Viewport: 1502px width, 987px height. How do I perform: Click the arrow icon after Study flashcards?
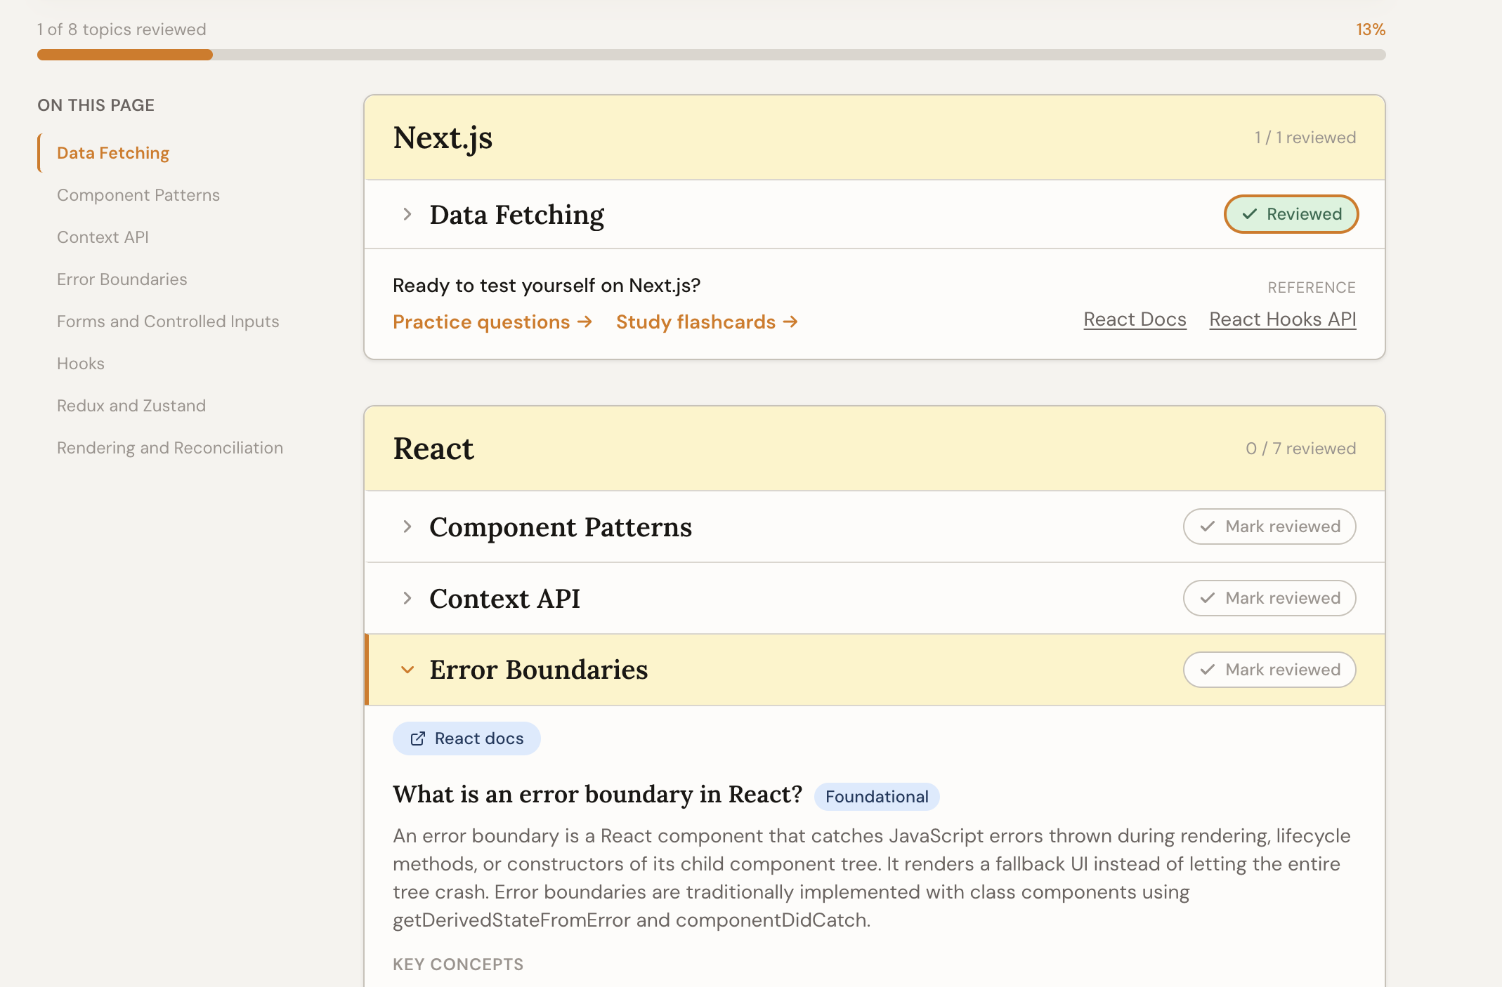790,322
